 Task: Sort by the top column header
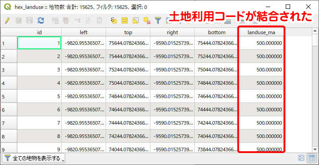128,32
